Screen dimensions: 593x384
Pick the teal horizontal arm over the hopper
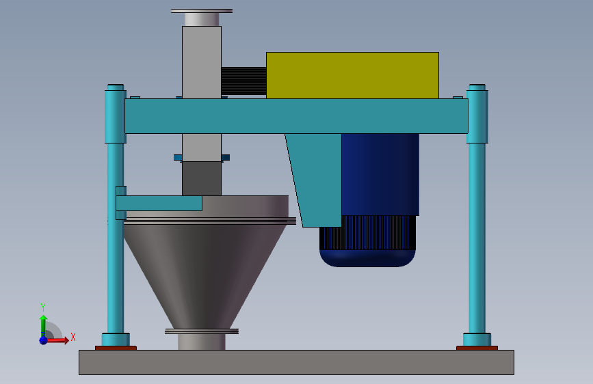(x=159, y=204)
